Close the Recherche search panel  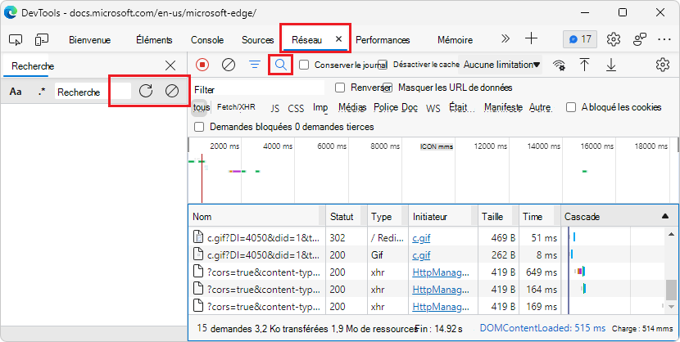pos(171,65)
